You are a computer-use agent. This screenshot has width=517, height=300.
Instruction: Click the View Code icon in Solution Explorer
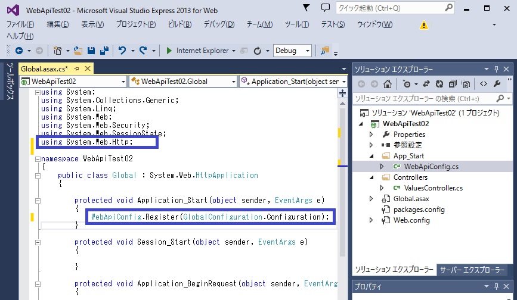(x=484, y=84)
